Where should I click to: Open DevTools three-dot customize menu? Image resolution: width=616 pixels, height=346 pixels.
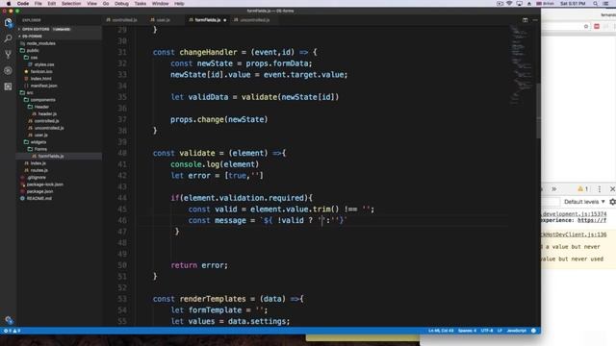[x=600, y=189]
